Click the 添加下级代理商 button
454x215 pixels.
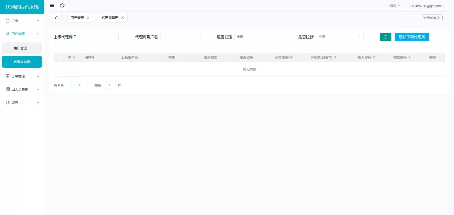412,36
